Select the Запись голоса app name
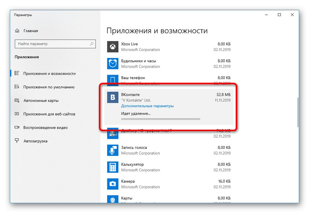309x213 pixels. pyautogui.click(x=134, y=148)
